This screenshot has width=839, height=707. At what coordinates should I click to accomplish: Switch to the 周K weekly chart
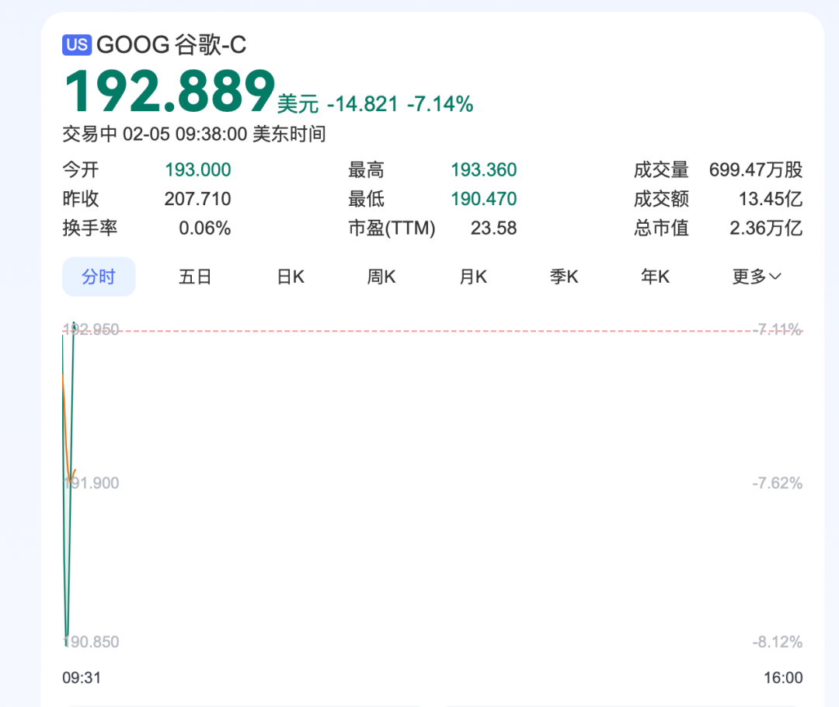tap(381, 277)
